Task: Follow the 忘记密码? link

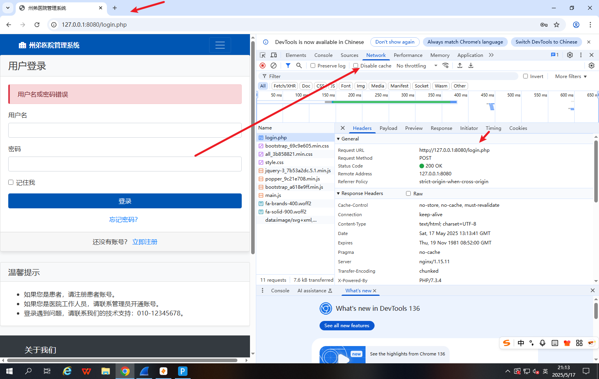Action: [x=123, y=219]
